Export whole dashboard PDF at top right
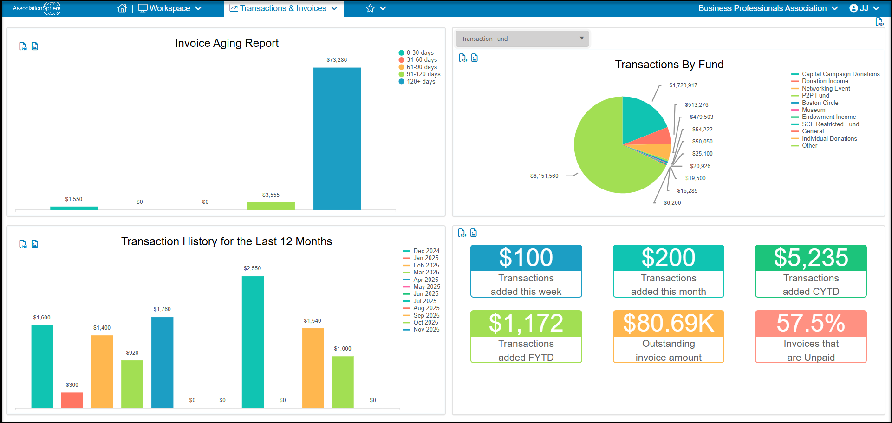892x423 pixels. pos(879,22)
